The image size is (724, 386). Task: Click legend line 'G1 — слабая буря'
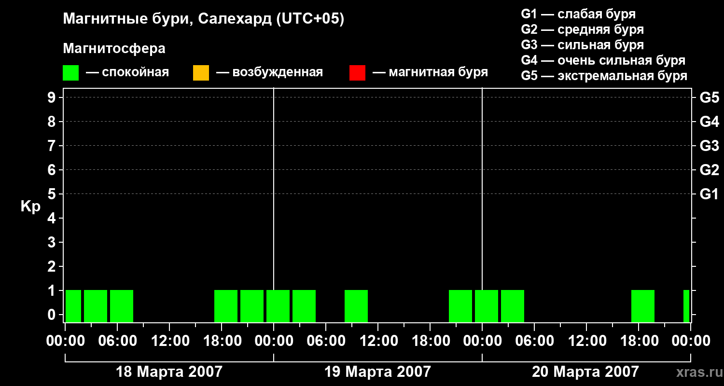(578, 14)
